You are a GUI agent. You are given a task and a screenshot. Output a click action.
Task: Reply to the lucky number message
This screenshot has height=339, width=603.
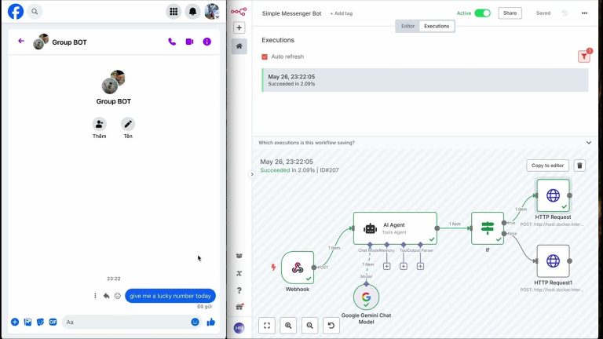coord(107,296)
